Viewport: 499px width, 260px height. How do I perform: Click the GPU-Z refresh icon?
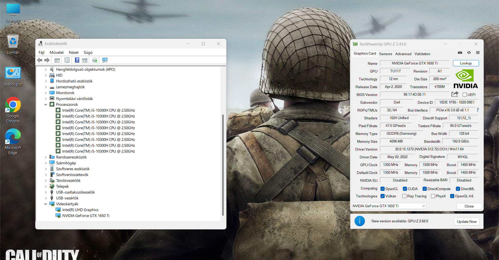coord(469,53)
